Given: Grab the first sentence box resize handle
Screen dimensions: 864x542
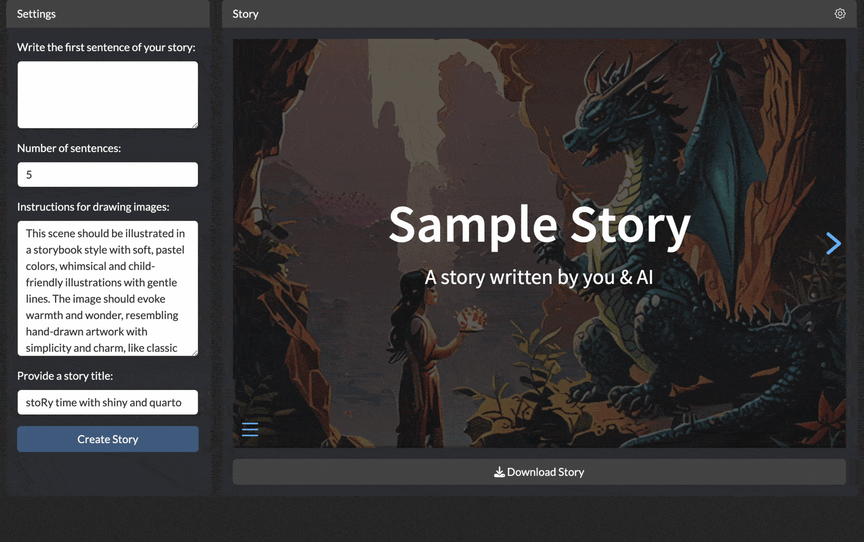Looking at the screenshot, I should (x=195, y=126).
